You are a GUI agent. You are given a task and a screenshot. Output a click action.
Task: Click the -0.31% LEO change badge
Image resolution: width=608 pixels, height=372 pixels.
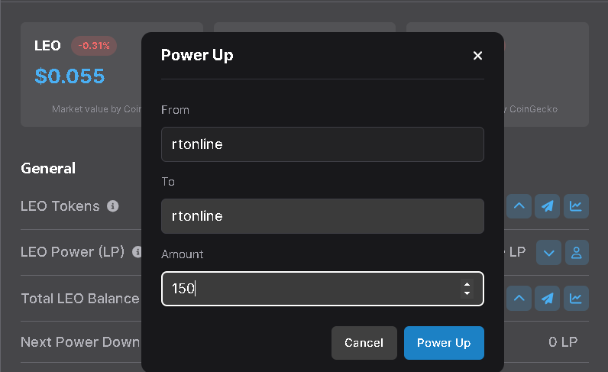coord(94,46)
